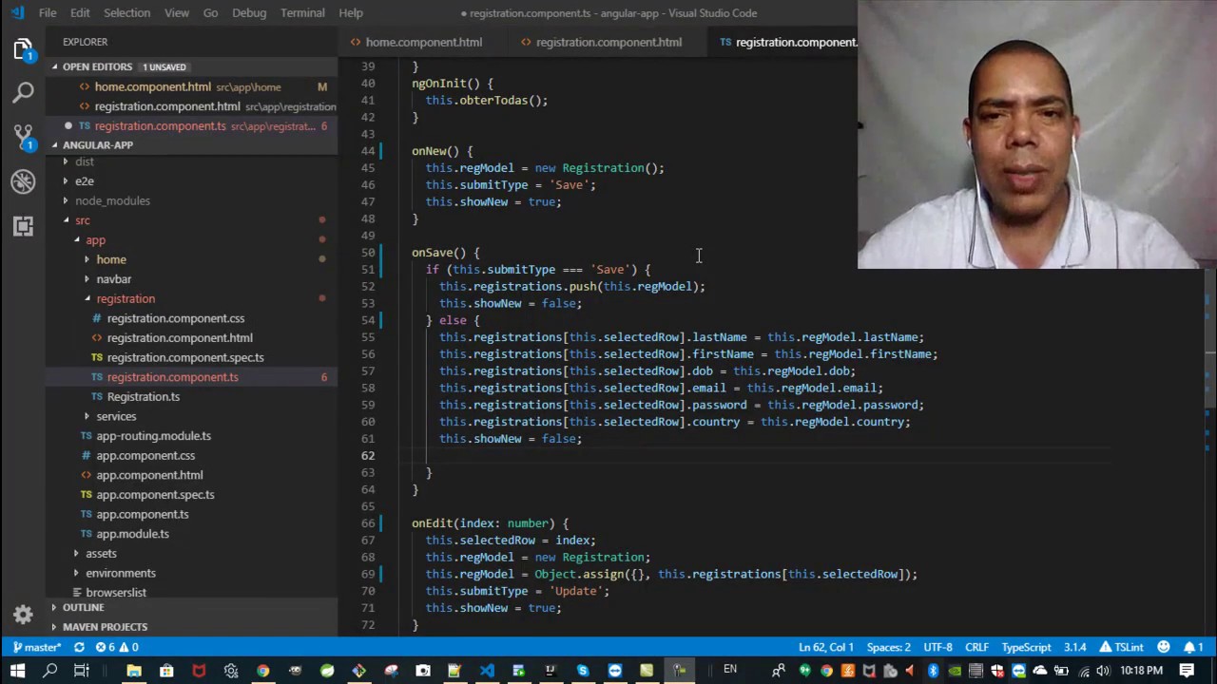
Task: Open Registration.ts file in explorer
Action: pos(143,396)
